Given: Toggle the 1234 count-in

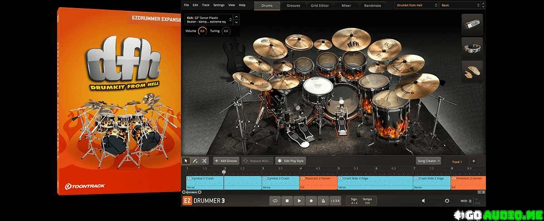Looking at the screenshot, I should point(335,201).
